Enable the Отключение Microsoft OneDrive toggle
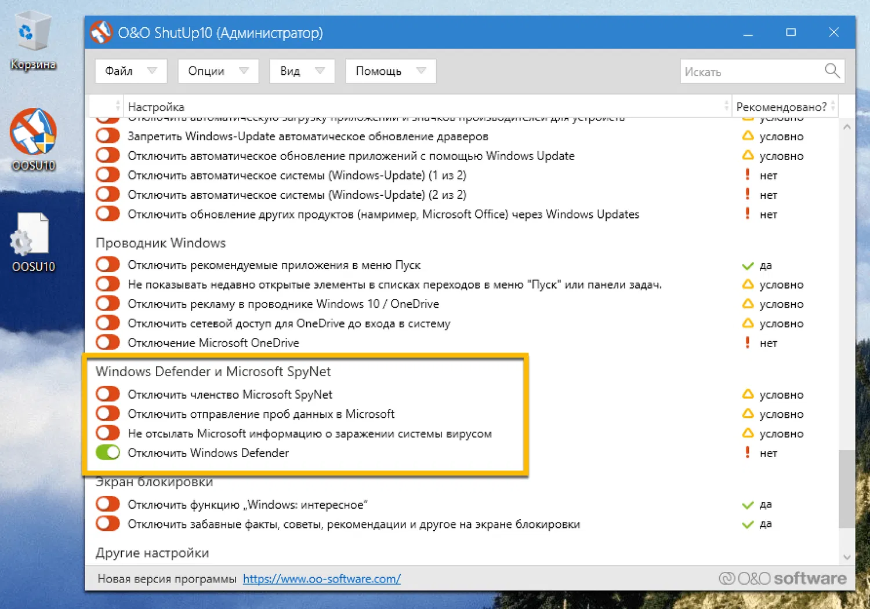Screen dimensions: 870x609 107,342
